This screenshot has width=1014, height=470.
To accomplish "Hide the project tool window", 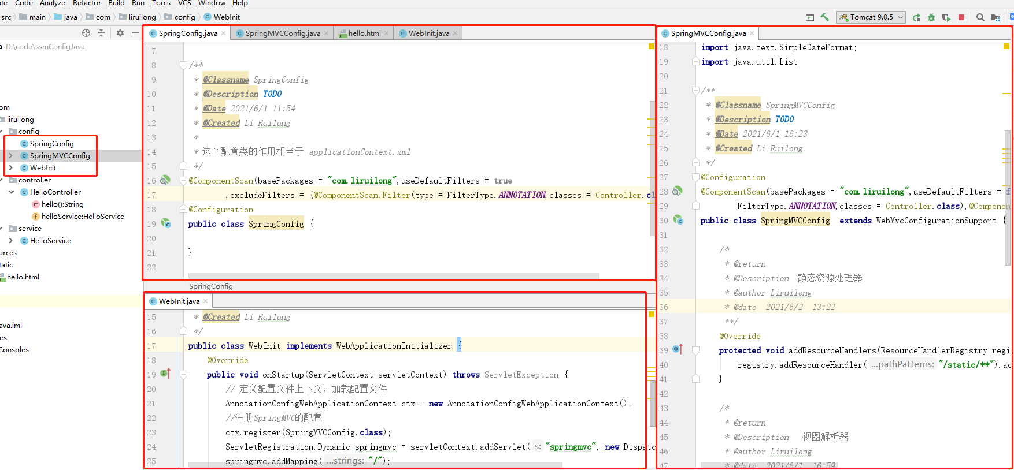I will [x=135, y=33].
